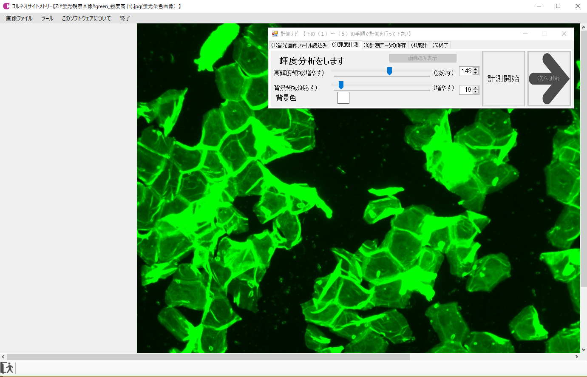Open the white 背景色 color swatch

[x=343, y=98]
